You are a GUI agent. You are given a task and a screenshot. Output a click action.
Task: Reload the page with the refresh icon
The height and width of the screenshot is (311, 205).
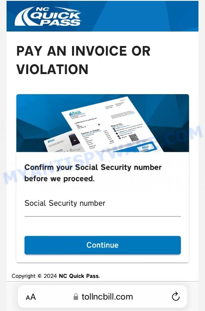point(176,297)
